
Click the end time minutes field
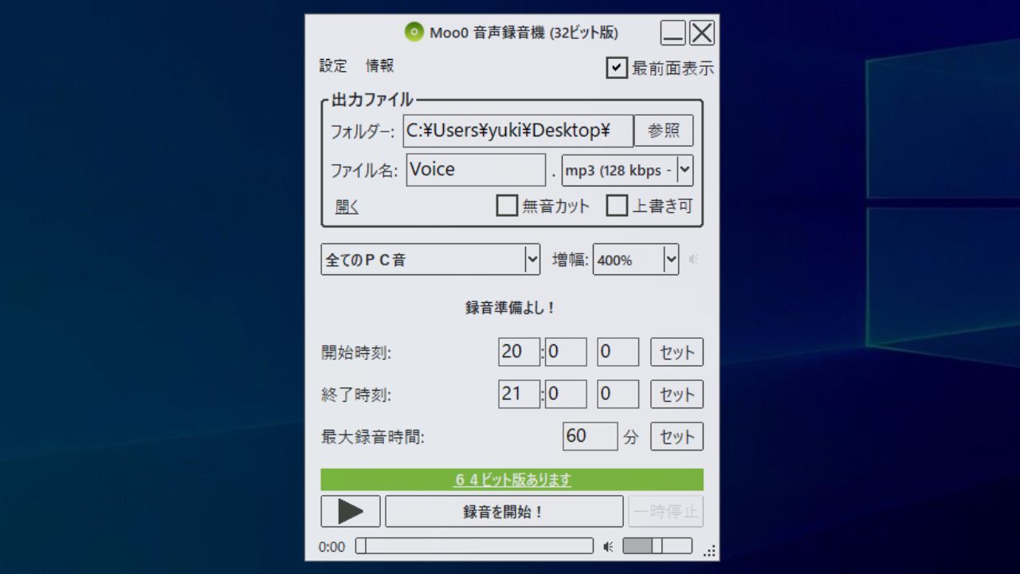566,394
